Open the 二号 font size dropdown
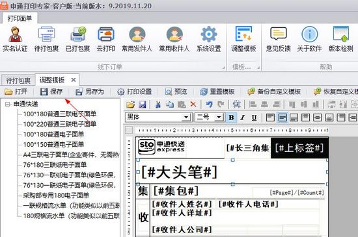 click(219, 118)
